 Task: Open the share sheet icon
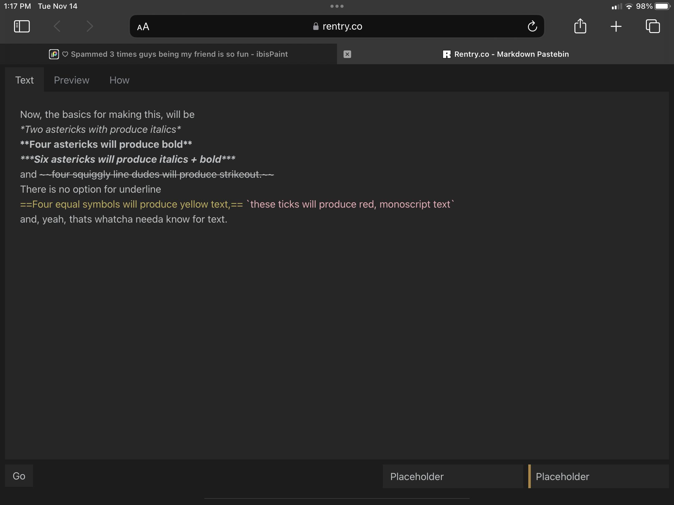[580, 26]
